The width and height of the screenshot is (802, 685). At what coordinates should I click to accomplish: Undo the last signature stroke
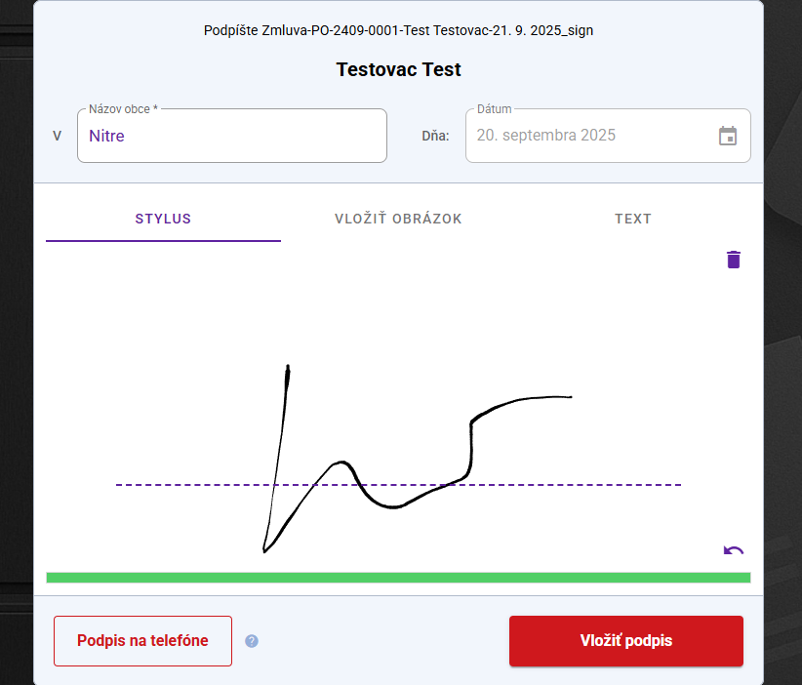coord(734,551)
